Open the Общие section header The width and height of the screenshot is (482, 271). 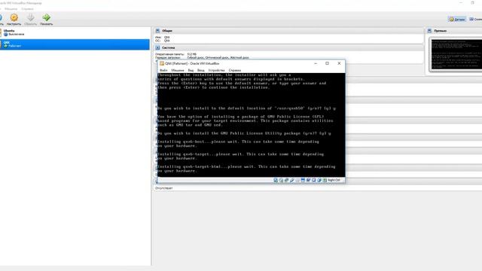289,31
